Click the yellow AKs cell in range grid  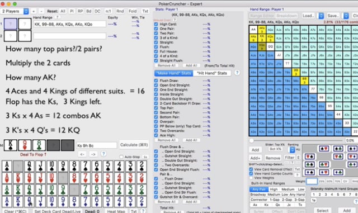click(262, 30)
